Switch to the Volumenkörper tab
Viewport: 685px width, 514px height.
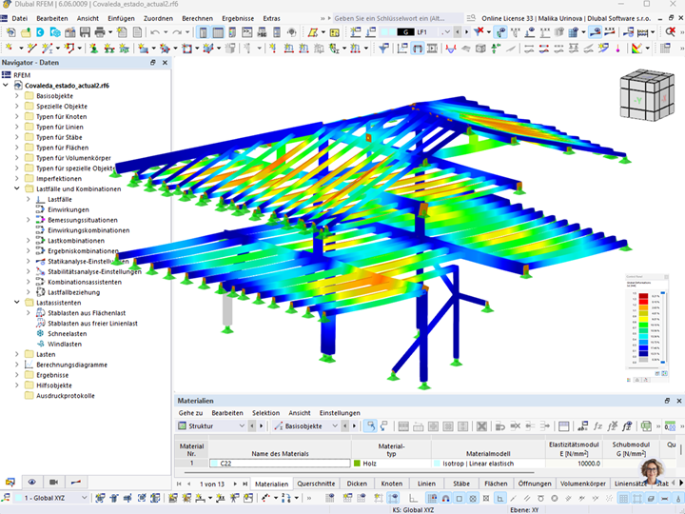(x=583, y=484)
